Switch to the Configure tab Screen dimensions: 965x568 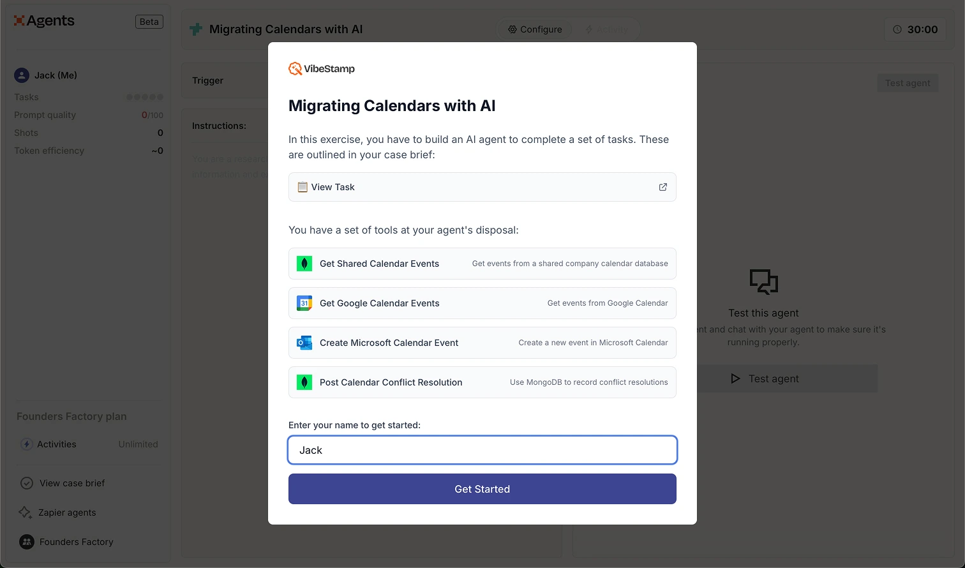click(x=535, y=29)
